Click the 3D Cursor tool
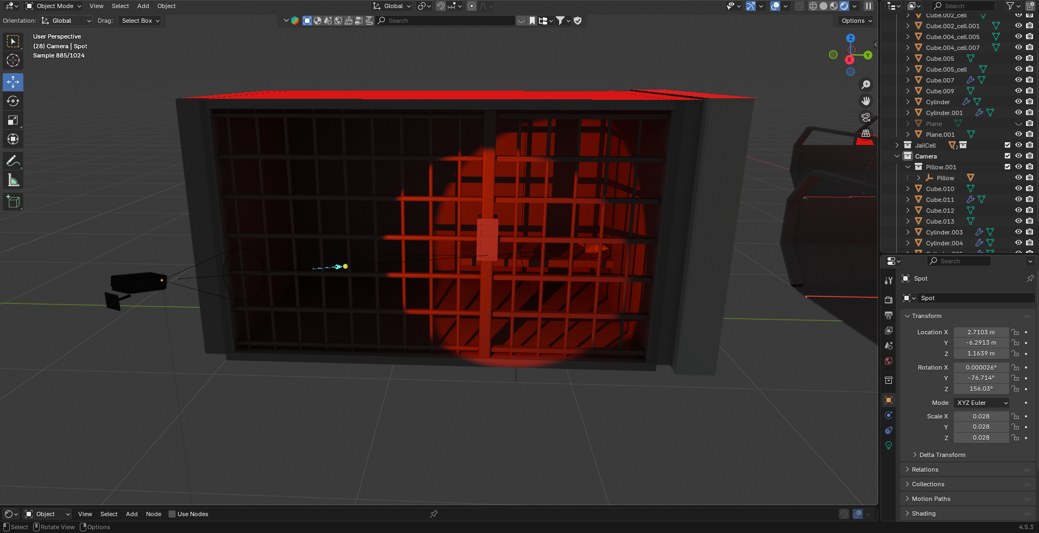The height and width of the screenshot is (533, 1039). [x=13, y=60]
